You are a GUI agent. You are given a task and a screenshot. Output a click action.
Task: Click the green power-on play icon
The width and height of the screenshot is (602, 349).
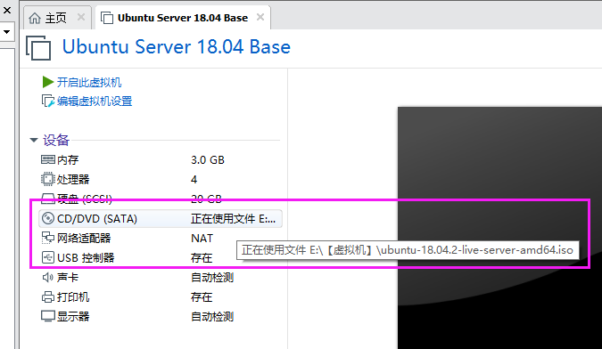pos(47,82)
